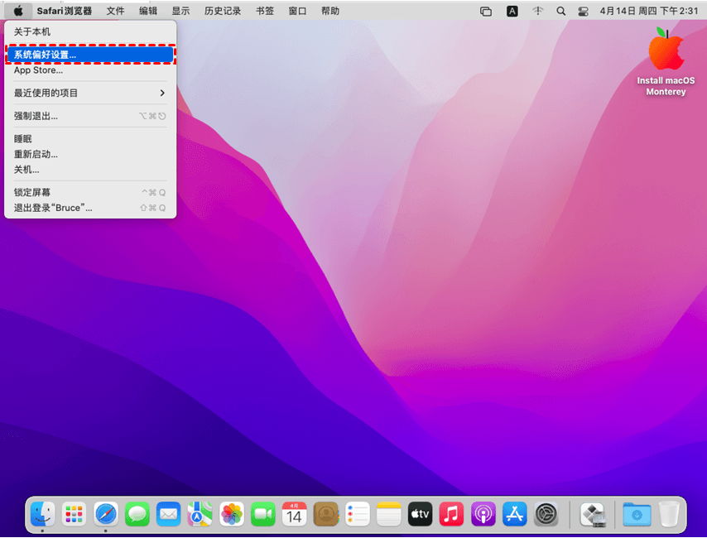Viewport: 707px width, 538px height.
Task: Open System Preferences gear in Dock
Action: 546,514
